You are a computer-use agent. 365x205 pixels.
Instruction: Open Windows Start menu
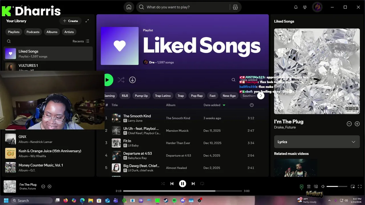tap(6, 200)
